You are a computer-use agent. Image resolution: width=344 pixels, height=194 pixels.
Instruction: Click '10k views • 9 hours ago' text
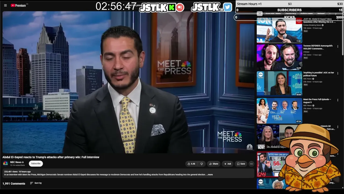pyautogui.click(x=313, y=28)
